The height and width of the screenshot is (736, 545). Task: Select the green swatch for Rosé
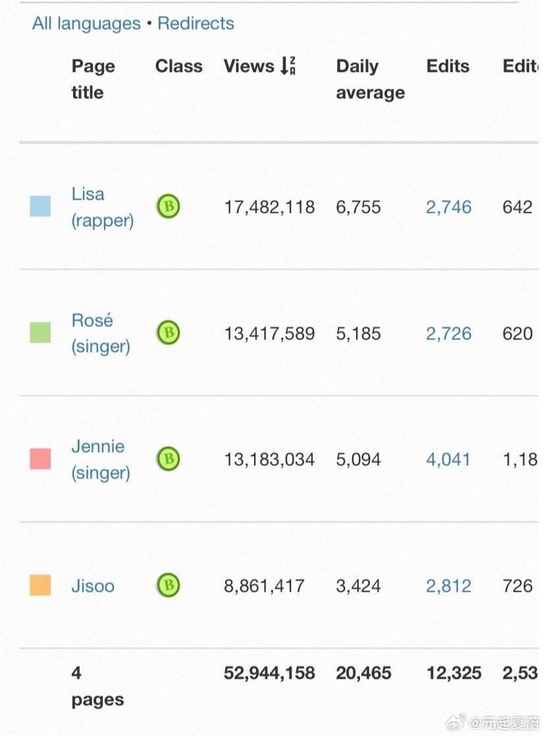[40, 333]
